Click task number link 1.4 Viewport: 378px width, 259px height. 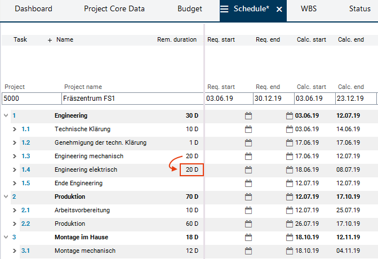coord(25,169)
